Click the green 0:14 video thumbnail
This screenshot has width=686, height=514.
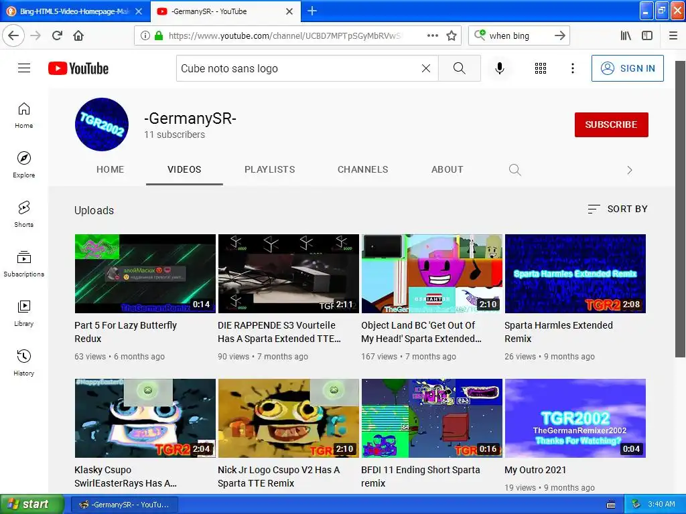coord(145,274)
